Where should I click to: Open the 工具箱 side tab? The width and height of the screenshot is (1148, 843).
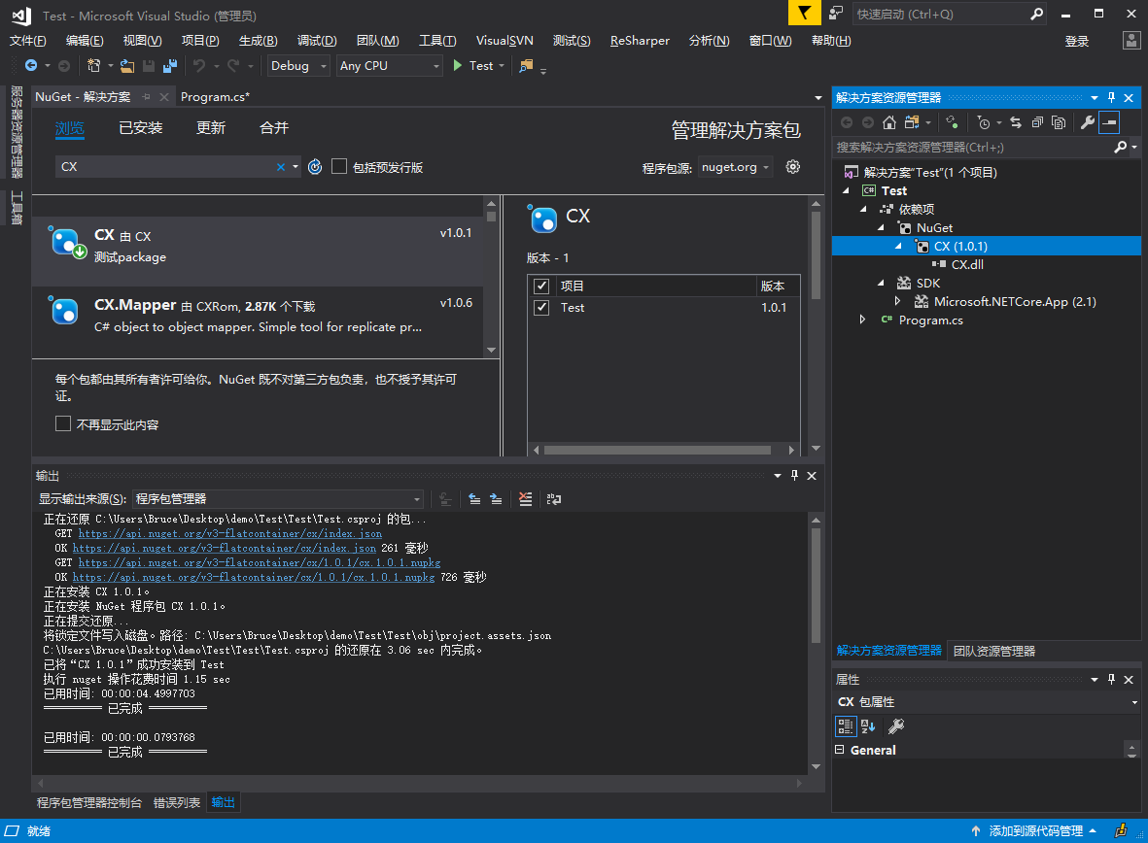(x=17, y=208)
